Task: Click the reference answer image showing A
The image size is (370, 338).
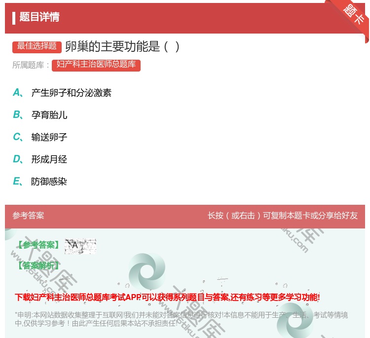Action: click(x=80, y=245)
